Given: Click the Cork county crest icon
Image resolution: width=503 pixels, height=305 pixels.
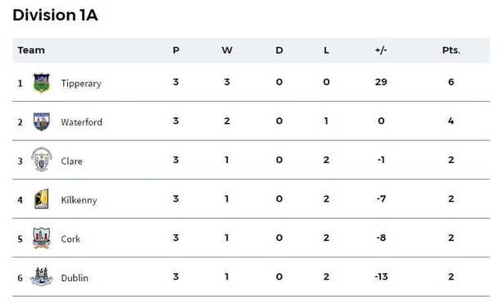Looking at the screenshot, I should tap(42, 239).
